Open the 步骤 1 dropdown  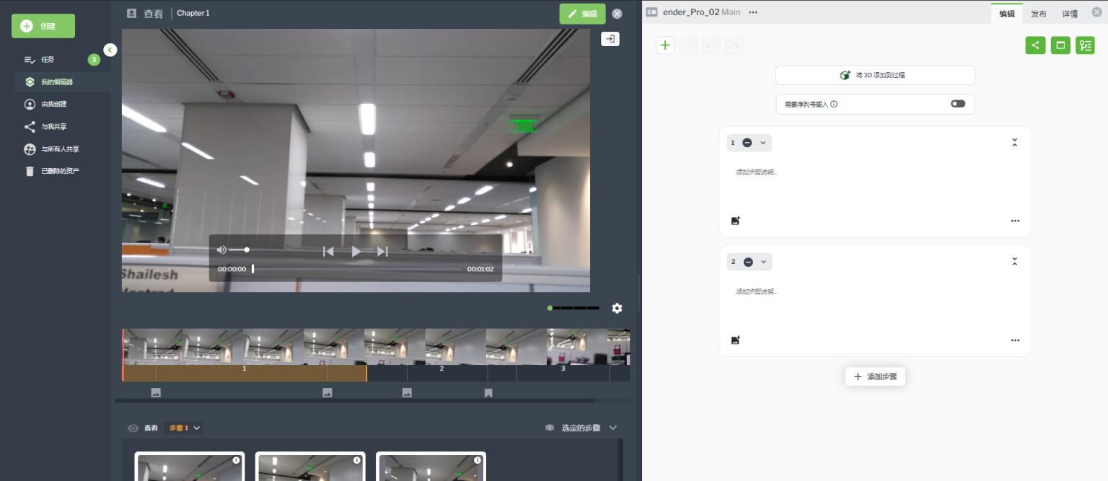pyautogui.click(x=185, y=428)
